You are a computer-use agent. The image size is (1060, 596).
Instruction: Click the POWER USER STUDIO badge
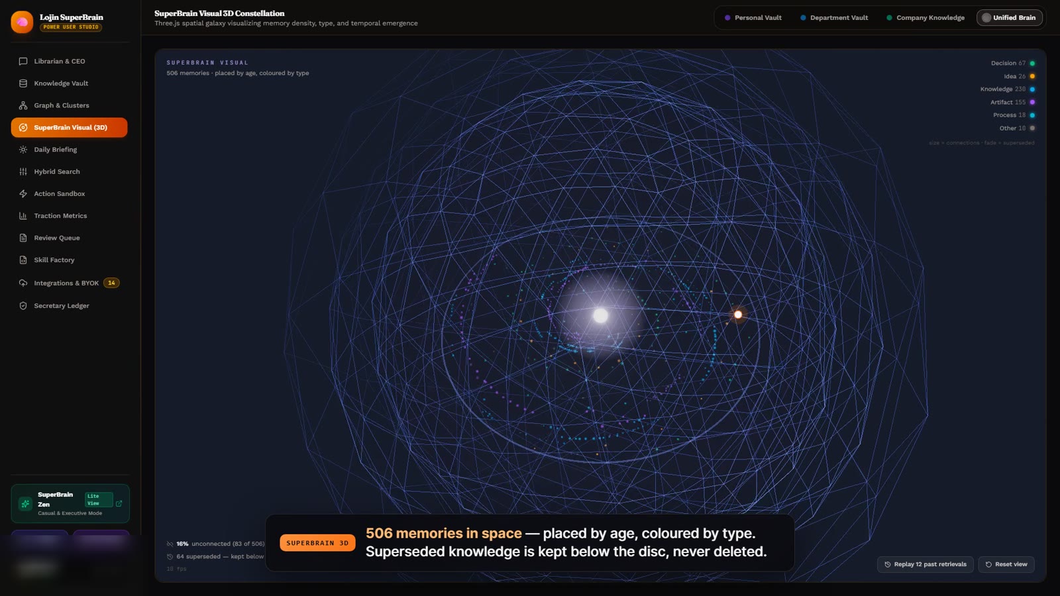click(70, 27)
